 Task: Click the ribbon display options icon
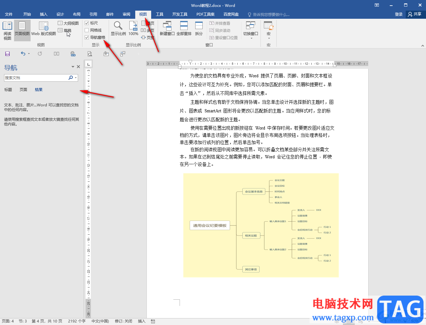click(377, 5)
